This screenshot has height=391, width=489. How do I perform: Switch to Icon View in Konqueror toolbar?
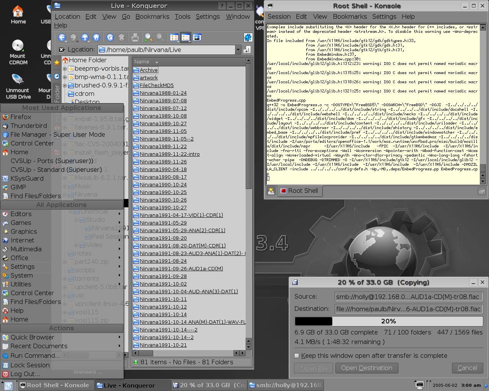coord(174,37)
